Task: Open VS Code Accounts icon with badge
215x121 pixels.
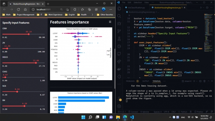Action: (x=119, y=99)
